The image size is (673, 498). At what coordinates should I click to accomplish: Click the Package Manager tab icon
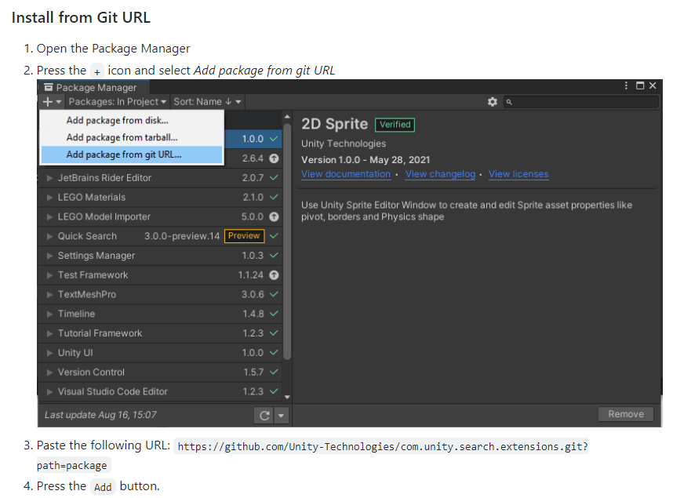tap(49, 87)
